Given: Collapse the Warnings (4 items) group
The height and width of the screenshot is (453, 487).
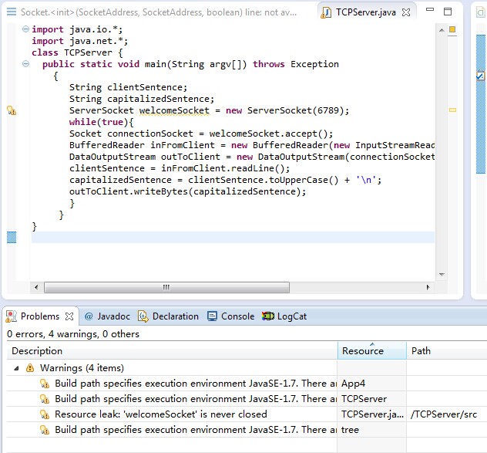Looking at the screenshot, I should [x=16, y=368].
